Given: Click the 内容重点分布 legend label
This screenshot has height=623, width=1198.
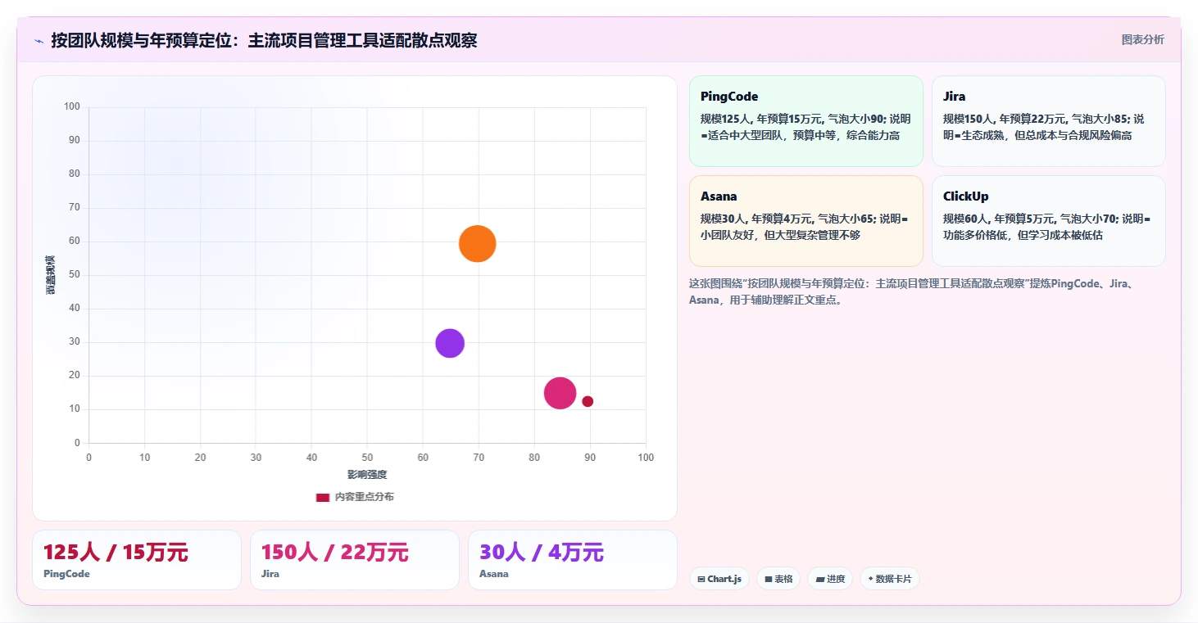Looking at the screenshot, I should [364, 497].
